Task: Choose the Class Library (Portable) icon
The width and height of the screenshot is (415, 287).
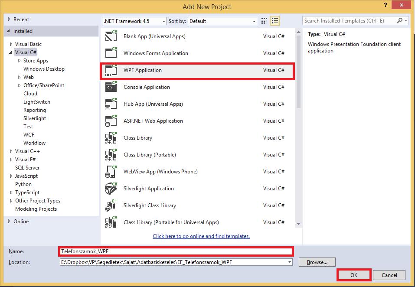Action: tap(111, 154)
